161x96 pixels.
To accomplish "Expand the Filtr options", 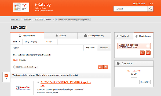I will (16, 42).
